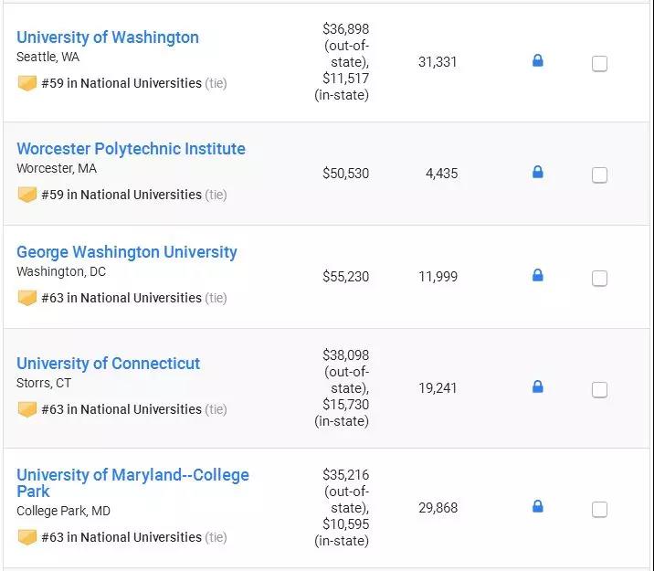
Task: Click lock icon in University of Washington row
Action: click(x=537, y=61)
